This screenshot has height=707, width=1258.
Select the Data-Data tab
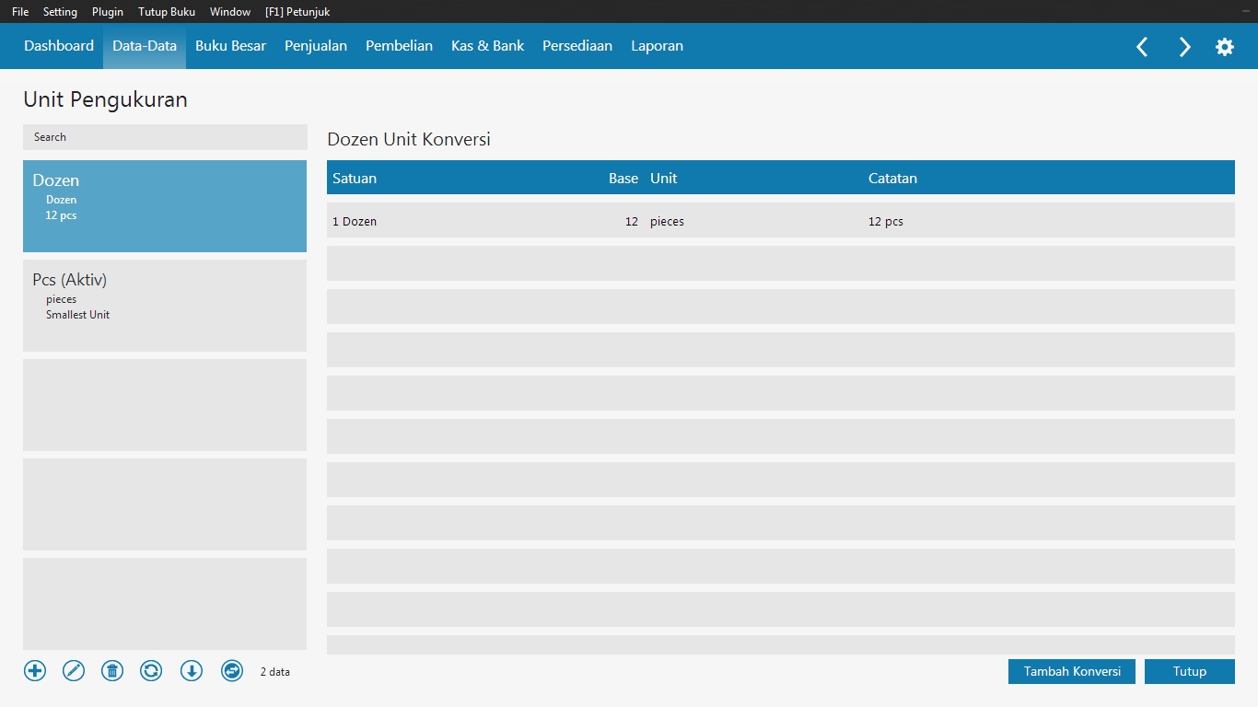(145, 46)
